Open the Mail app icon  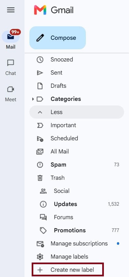(10, 36)
